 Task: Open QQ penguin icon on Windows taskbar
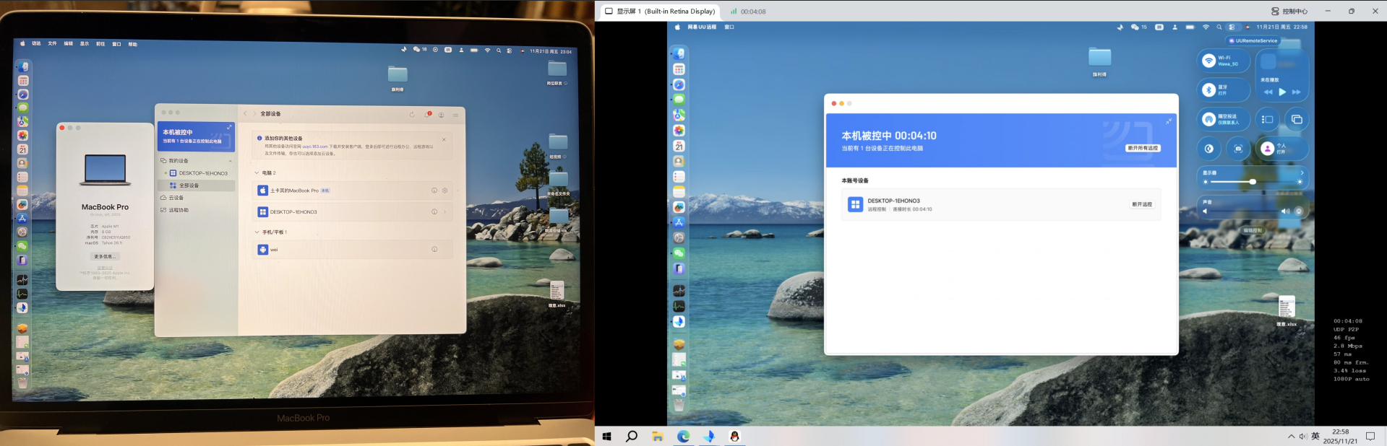pos(734,436)
